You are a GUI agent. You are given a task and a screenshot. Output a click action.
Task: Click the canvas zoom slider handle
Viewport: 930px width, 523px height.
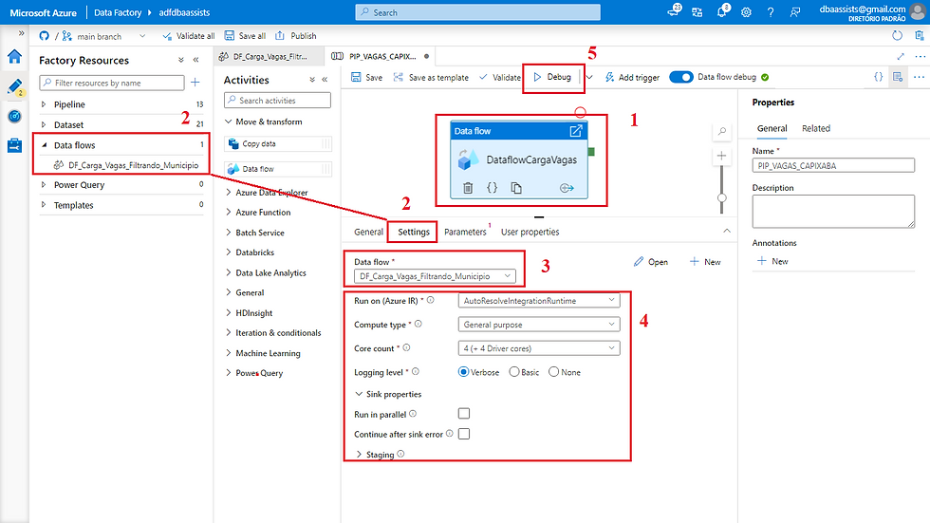click(x=722, y=197)
